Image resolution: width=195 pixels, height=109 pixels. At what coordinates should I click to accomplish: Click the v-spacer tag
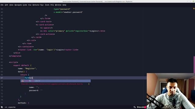tap(46, 28)
